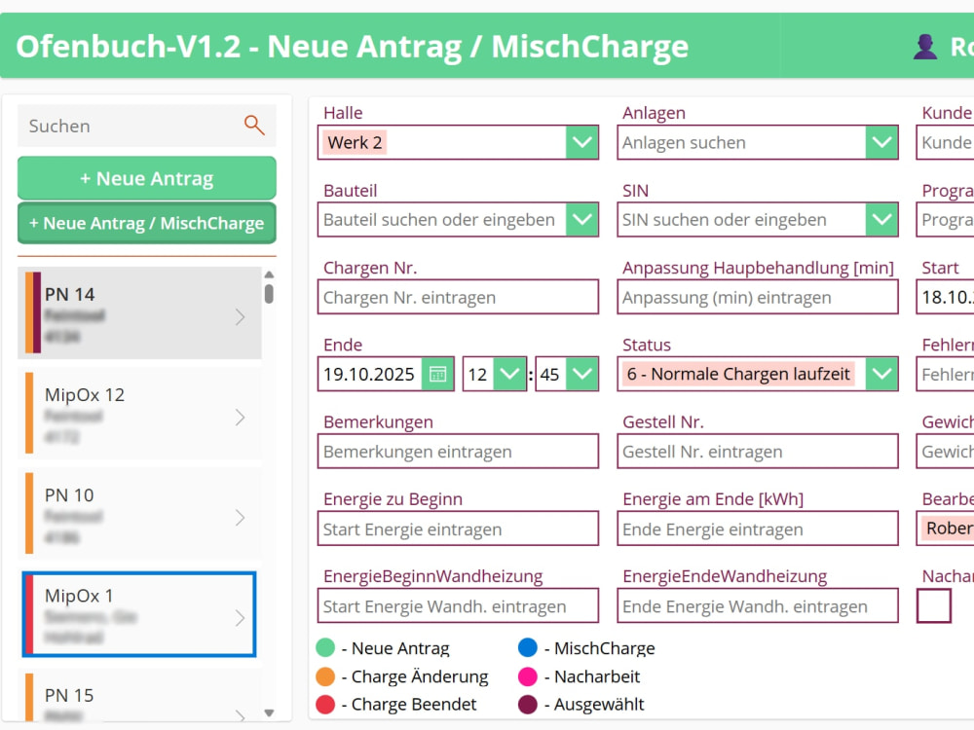
Task: Click the Chargen Nr. input field
Action: tap(458, 297)
